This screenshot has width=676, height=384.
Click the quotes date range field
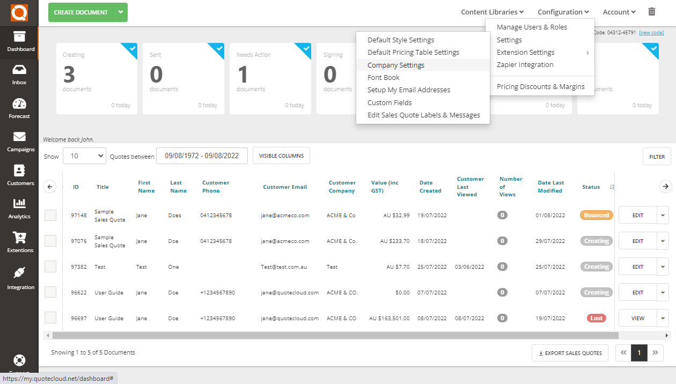[202, 156]
